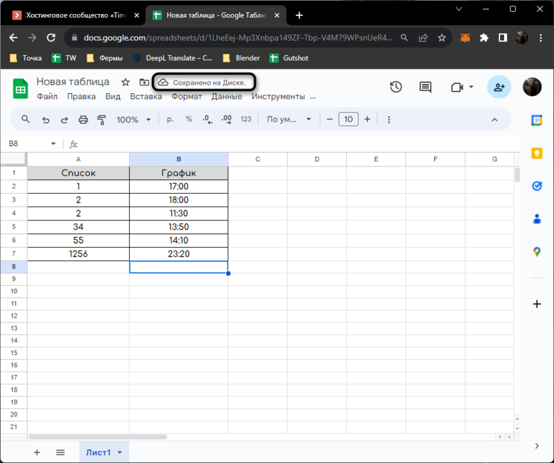
Task: Add a new sheet with plus button
Action: pos(37,452)
